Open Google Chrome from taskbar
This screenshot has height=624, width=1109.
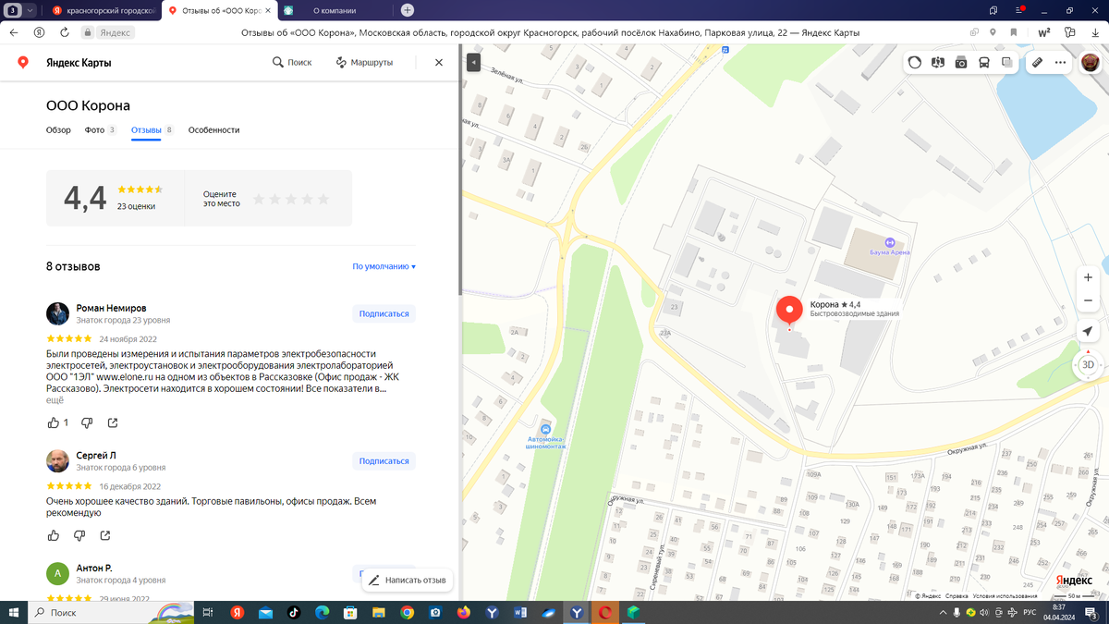coord(407,612)
